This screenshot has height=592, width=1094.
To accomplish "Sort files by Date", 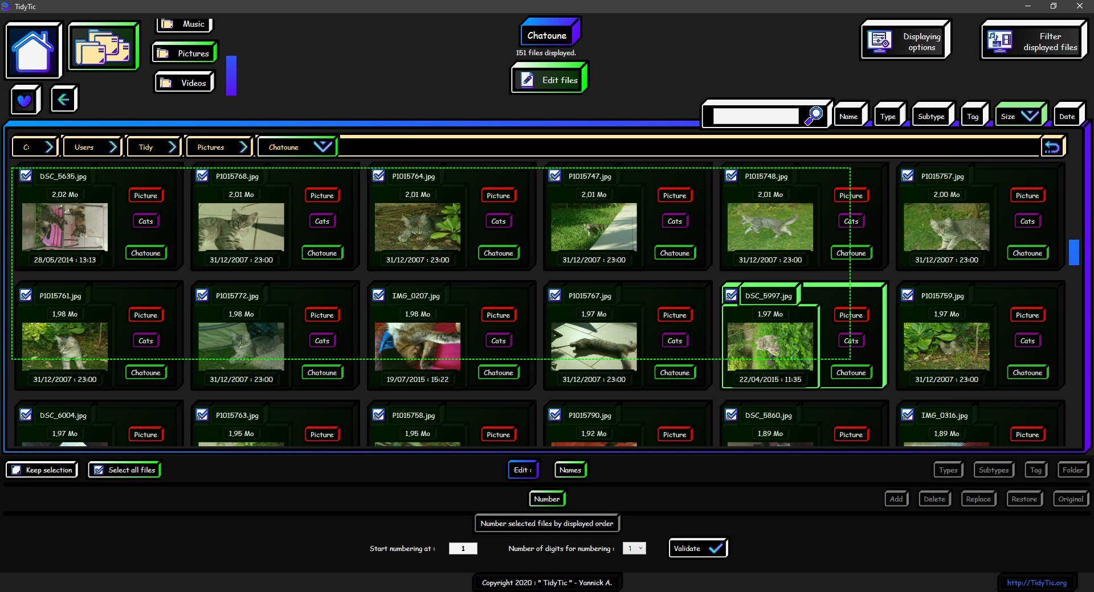I will [x=1067, y=116].
